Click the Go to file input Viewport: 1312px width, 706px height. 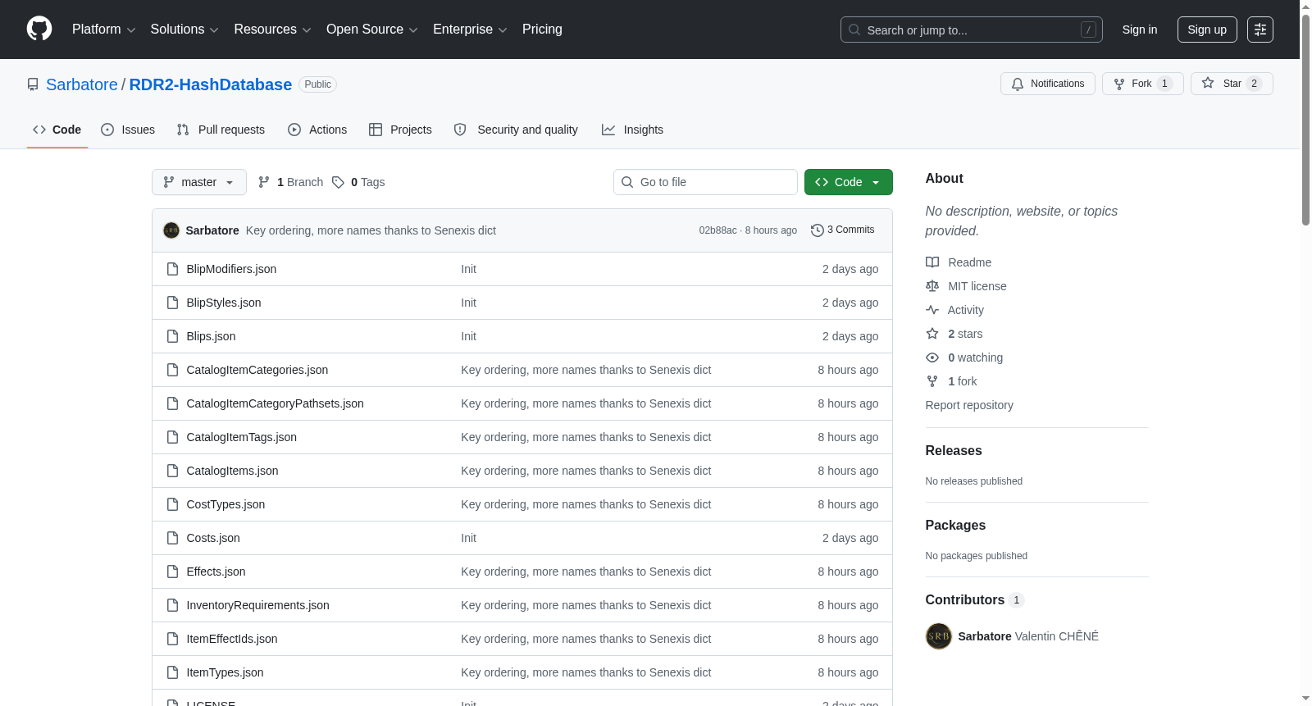[705, 182]
